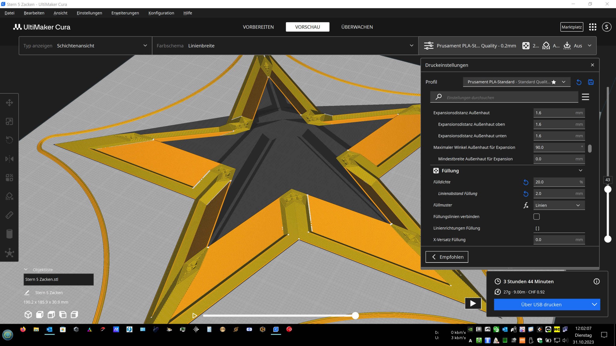Image resolution: width=616 pixels, height=346 pixels.
Task: Open the settings visibility hamburger menu
Action: point(585,97)
